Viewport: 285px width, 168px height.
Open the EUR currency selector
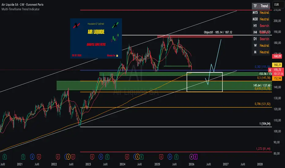278,5
